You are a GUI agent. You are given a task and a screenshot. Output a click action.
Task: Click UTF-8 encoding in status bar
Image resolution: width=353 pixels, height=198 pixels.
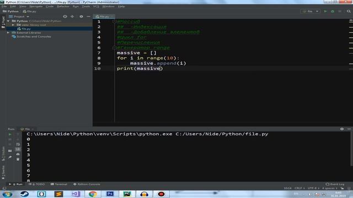313,188
